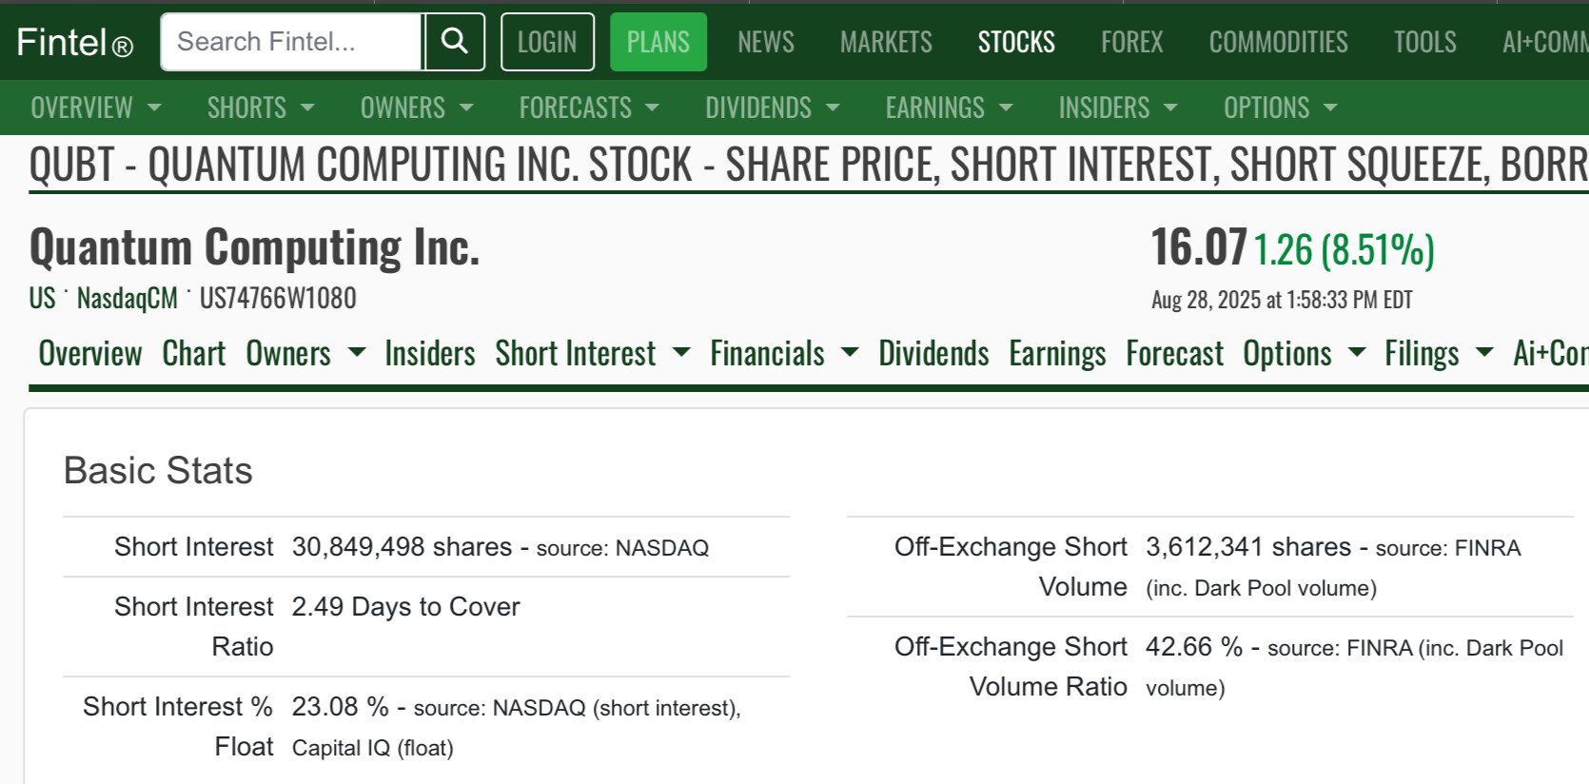Expand the OPTIONS dropdown in green bar

click(x=1281, y=108)
